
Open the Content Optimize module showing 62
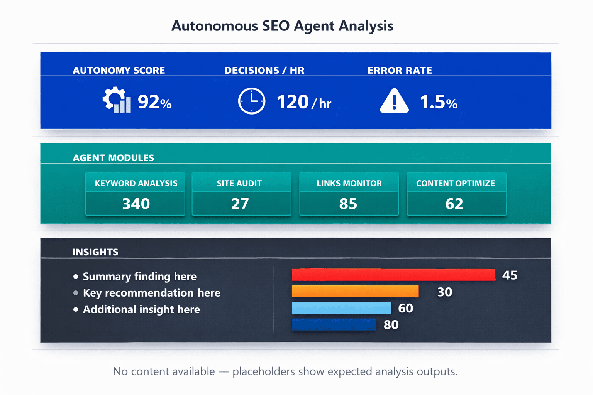click(456, 194)
